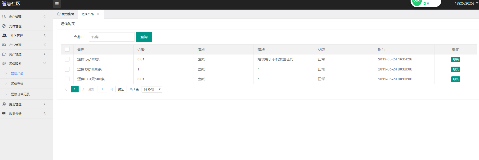479x160 pixels.
Task: Check the box for 短信5元100条 row
Action: coord(67,59)
